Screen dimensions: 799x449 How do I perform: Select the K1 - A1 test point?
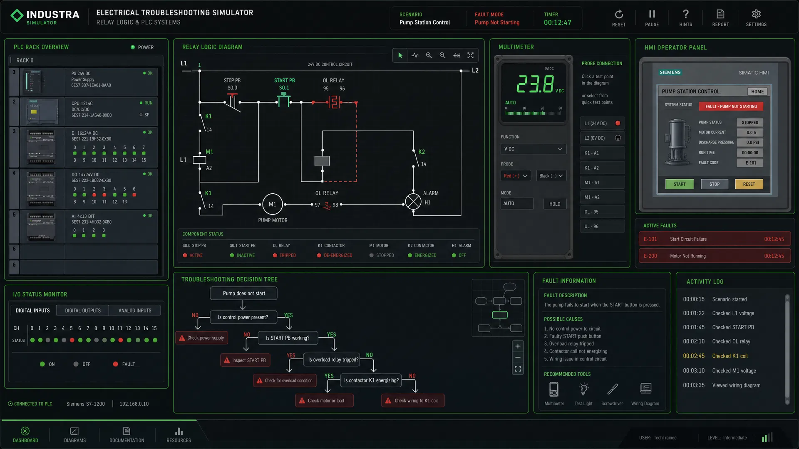pyautogui.click(x=602, y=153)
